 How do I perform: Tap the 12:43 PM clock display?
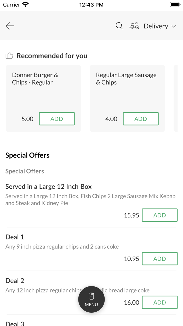91,4
